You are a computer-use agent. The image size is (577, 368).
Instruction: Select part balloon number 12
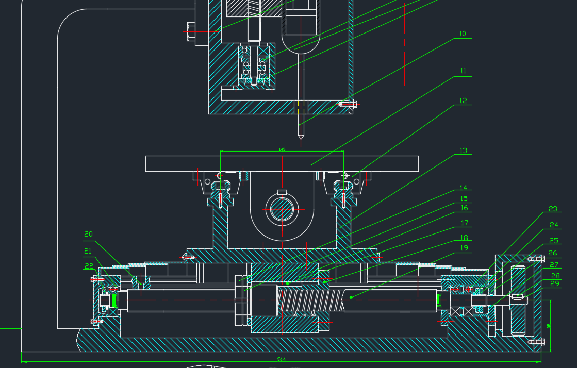point(463,101)
